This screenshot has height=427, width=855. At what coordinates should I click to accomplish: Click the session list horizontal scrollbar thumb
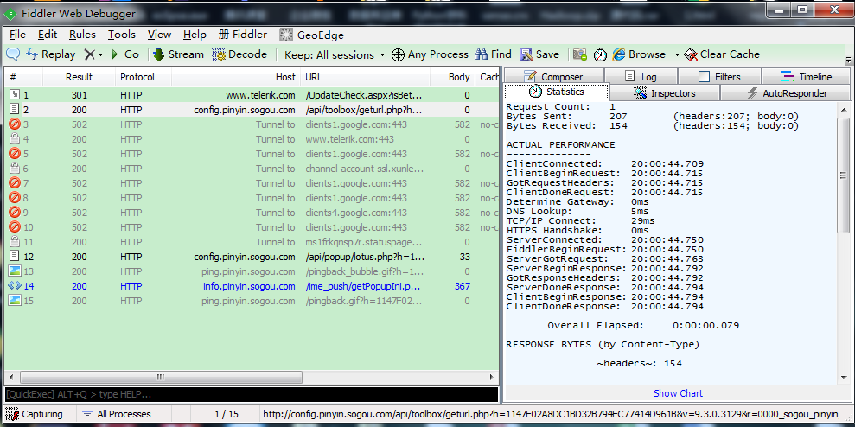click(159, 377)
